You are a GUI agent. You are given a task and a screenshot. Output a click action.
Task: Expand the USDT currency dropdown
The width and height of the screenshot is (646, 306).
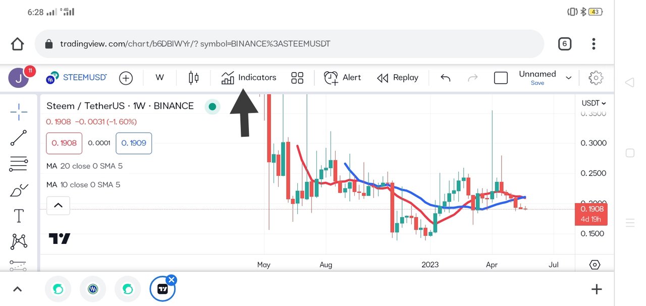594,103
